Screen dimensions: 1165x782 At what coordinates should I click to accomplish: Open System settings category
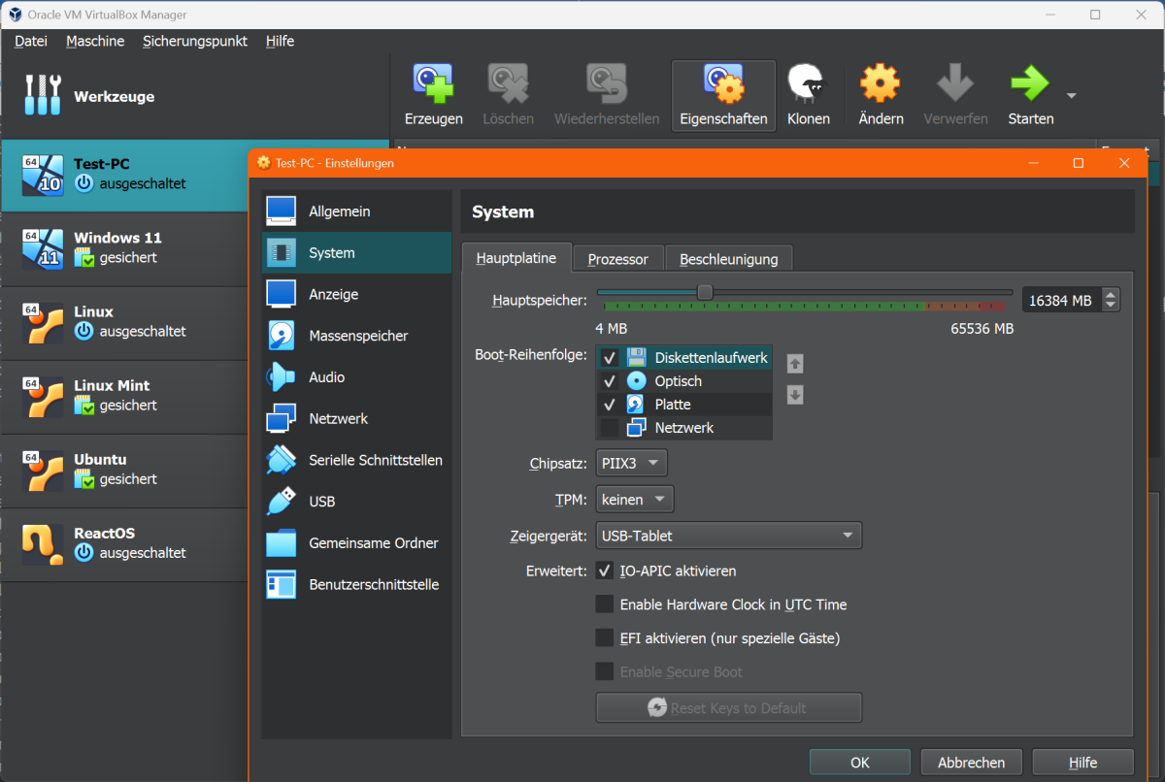pos(356,253)
